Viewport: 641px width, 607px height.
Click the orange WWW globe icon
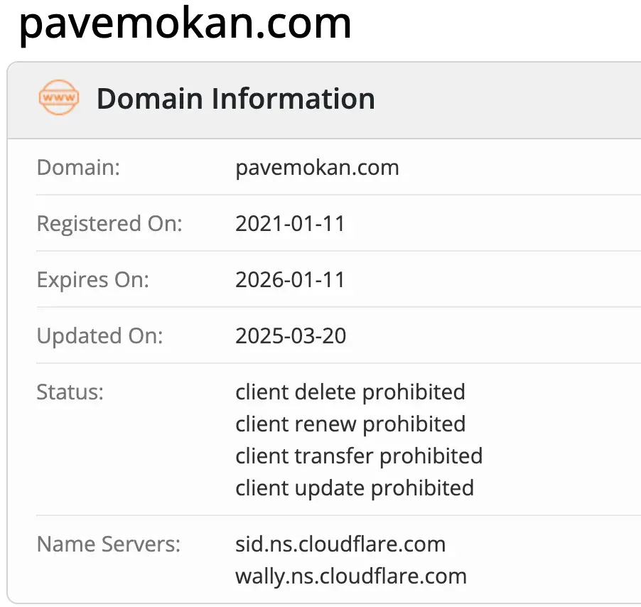tap(58, 99)
